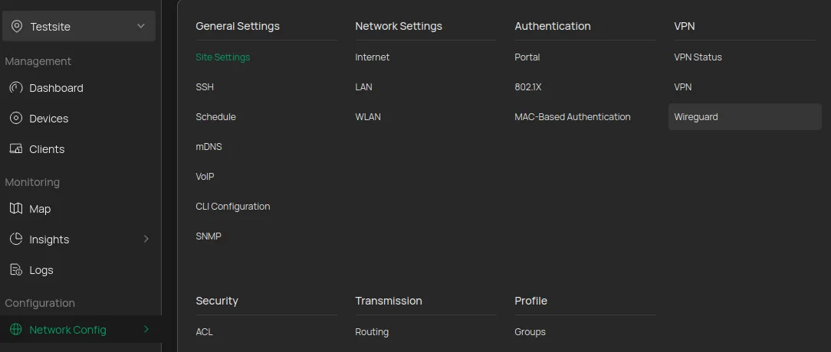Open ACL under Security
The height and width of the screenshot is (352, 831).
[204, 332]
